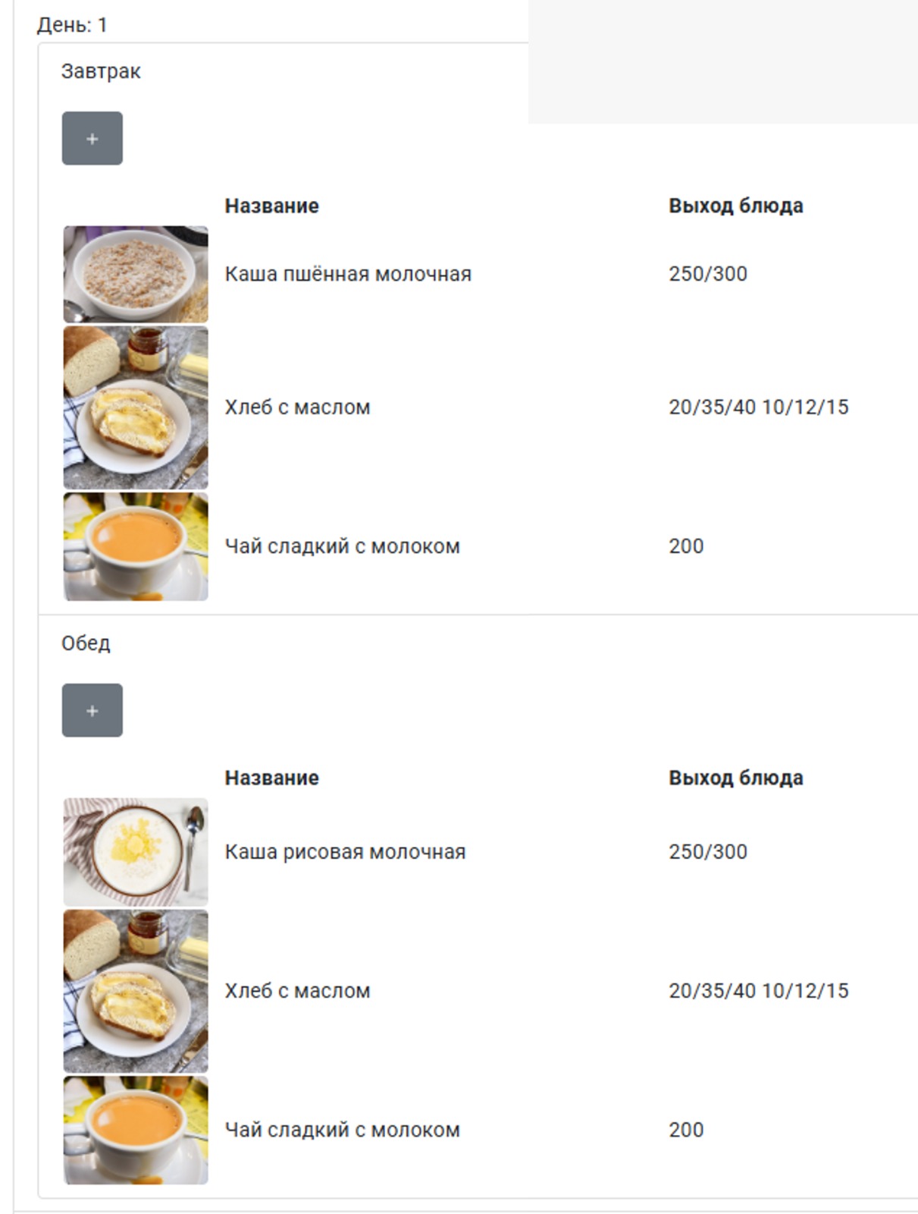
Task: Click the Название column header in Завтрак
Action: pos(271,206)
